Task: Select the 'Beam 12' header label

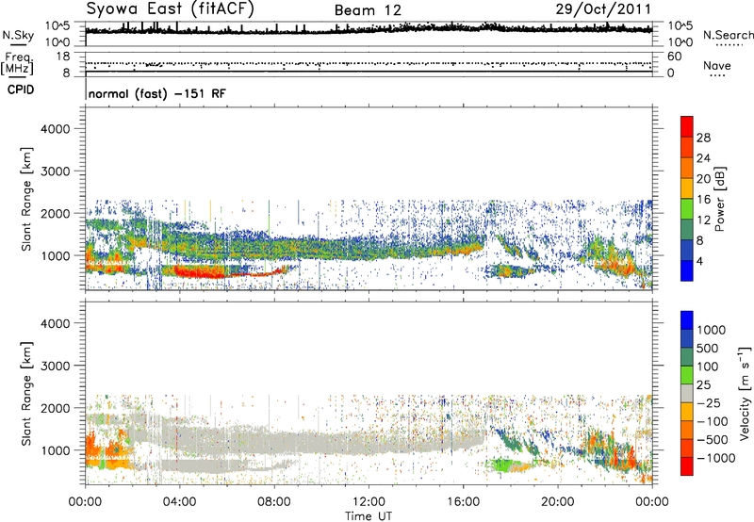Action: [x=368, y=10]
